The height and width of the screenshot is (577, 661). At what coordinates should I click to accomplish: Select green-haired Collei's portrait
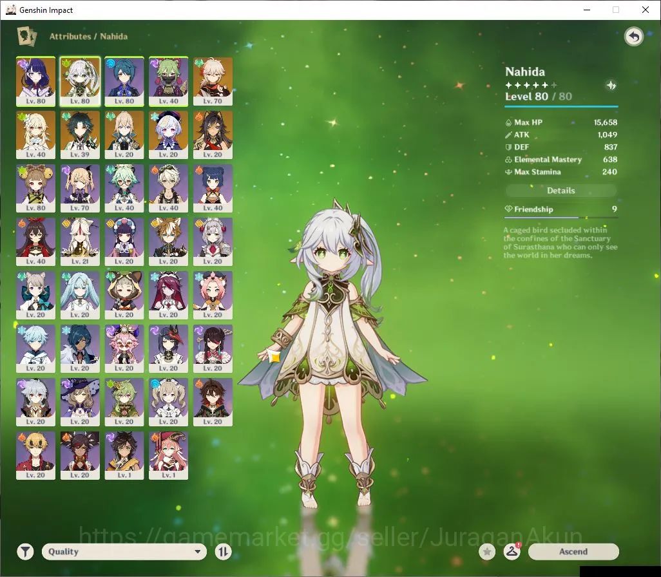coord(124,402)
